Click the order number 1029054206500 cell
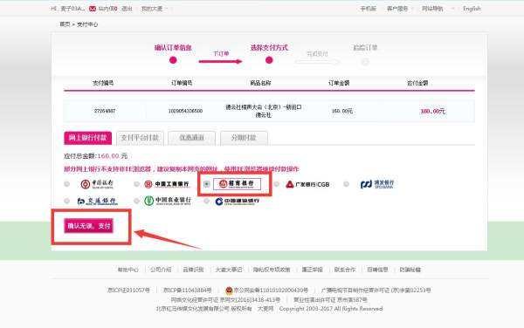524x328 pixels. pyautogui.click(x=185, y=111)
